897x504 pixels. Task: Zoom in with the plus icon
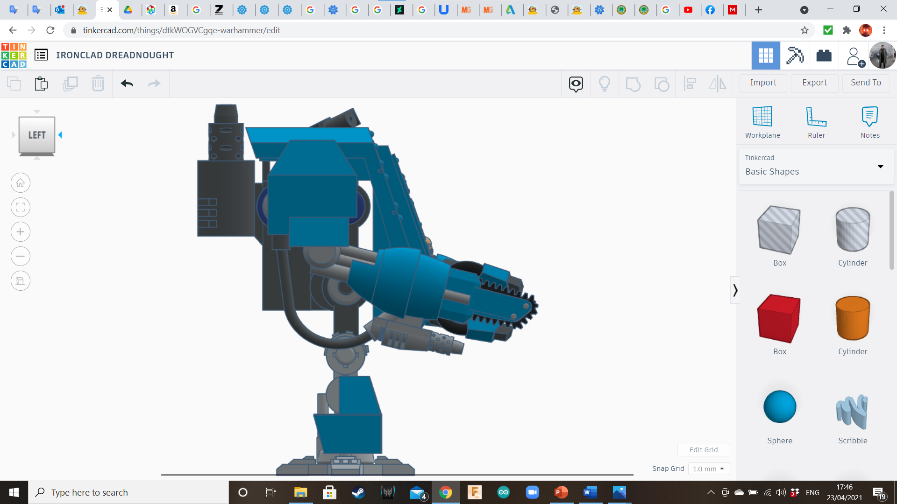(x=21, y=232)
